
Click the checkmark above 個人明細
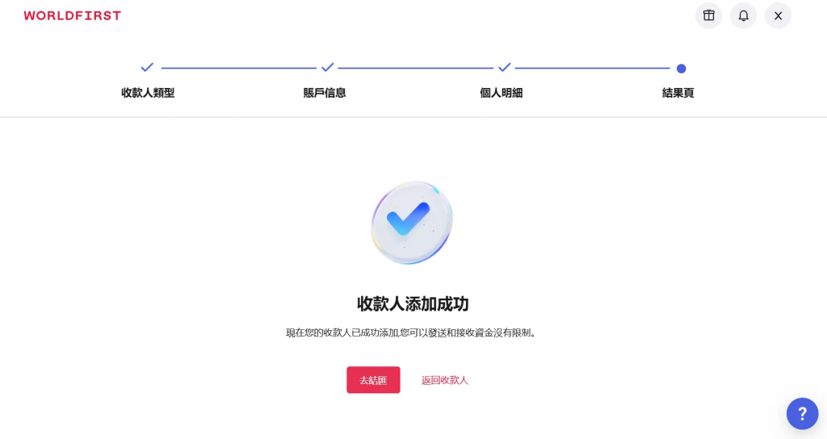[x=504, y=68]
